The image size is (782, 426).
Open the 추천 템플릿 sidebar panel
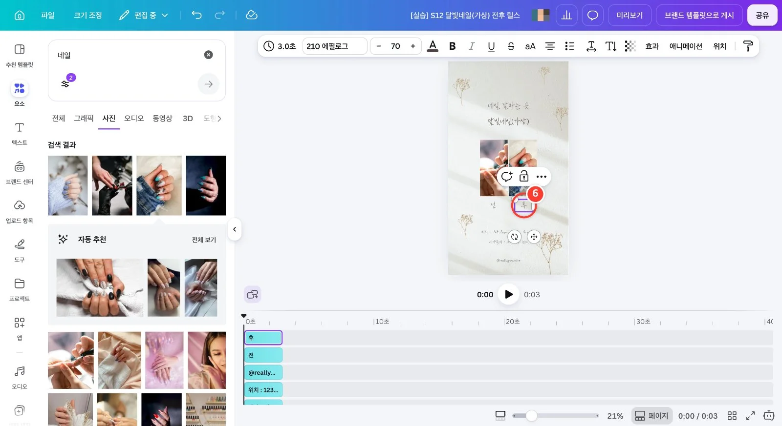point(20,55)
